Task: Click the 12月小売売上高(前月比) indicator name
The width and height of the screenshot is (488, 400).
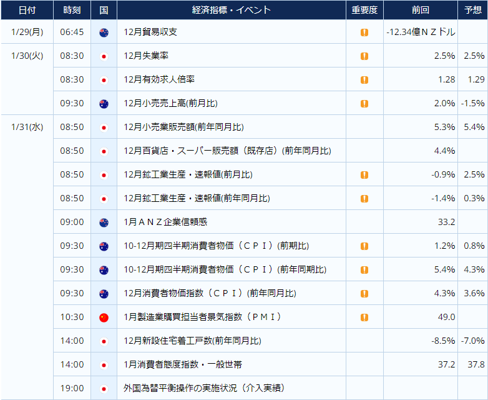Action: [x=170, y=103]
